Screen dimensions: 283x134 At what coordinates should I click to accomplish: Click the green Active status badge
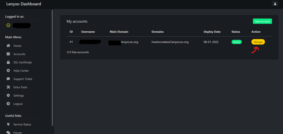(x=237, y=42)
